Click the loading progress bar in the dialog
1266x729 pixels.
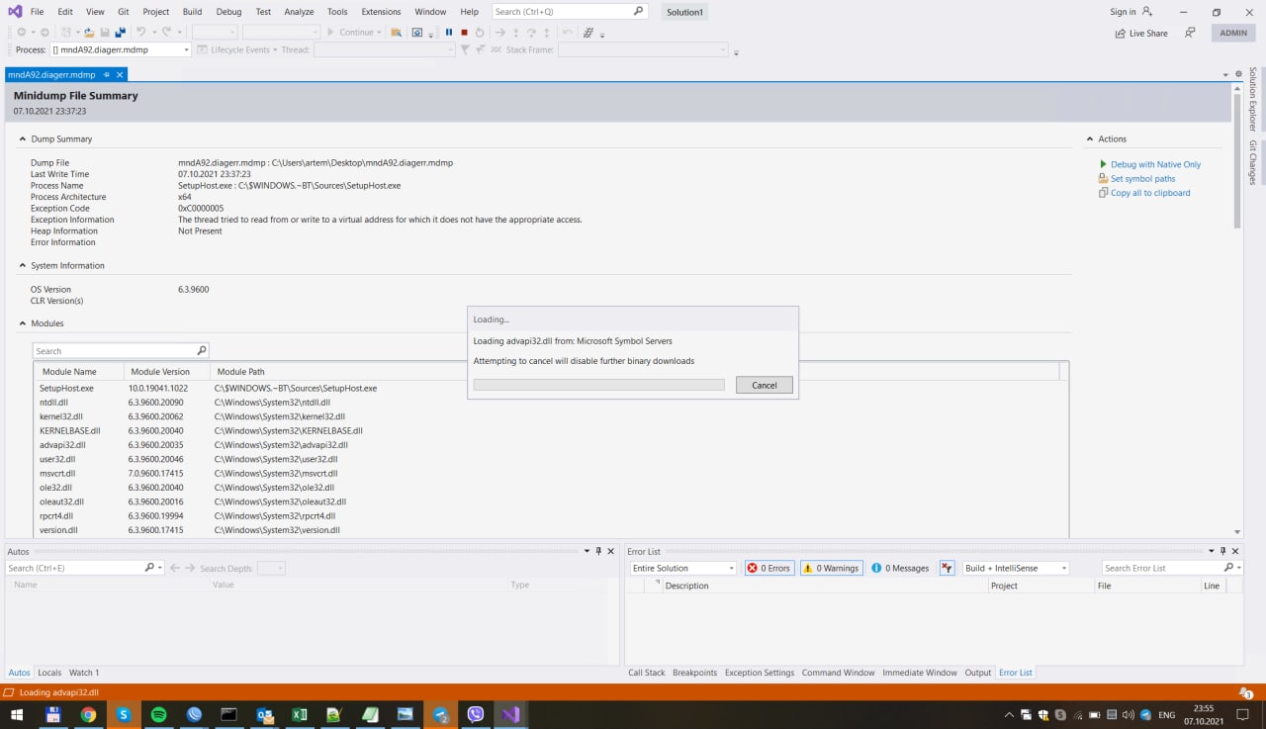(599, 385)
